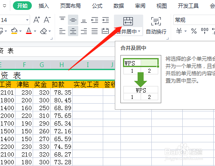Select cell containing 2200

(x=7, y=147)
